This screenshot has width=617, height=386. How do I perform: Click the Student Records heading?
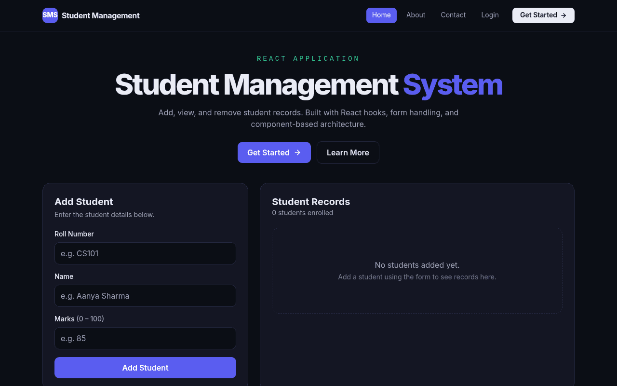[x=311, y=202]
